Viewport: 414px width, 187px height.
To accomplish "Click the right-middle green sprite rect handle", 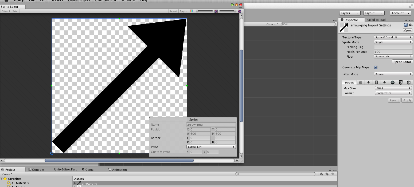I will (x=187, y=86).
